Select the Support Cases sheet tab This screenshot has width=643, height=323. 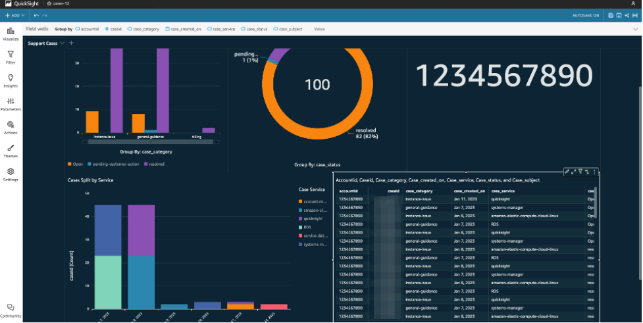[43, 43]
